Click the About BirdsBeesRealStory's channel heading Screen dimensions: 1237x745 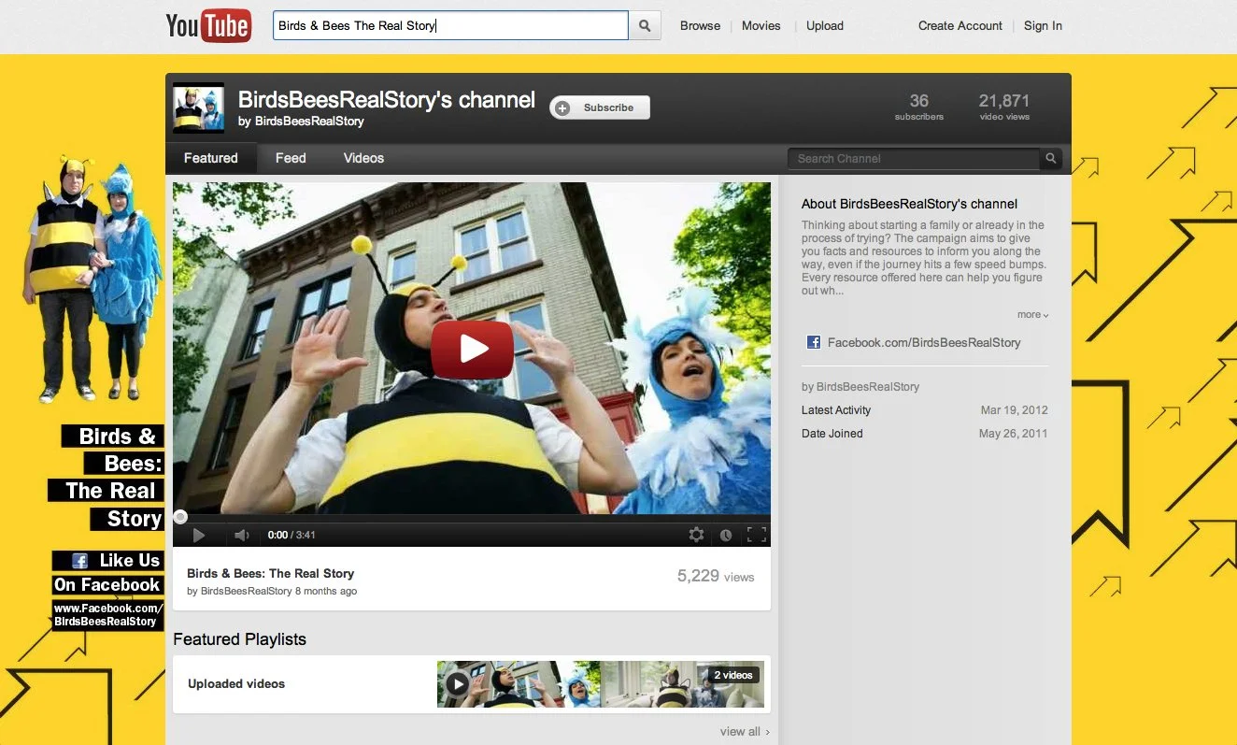(x=909, y=204)
